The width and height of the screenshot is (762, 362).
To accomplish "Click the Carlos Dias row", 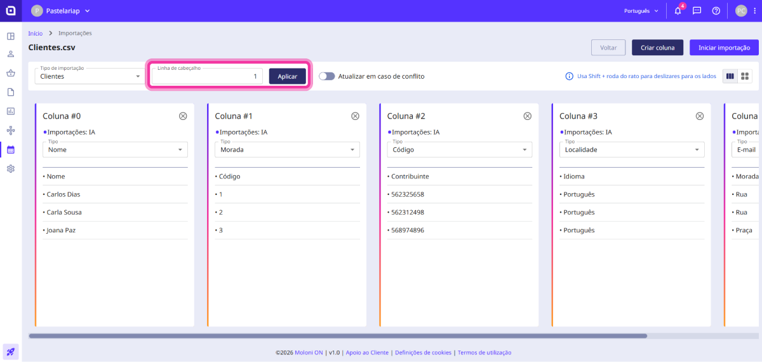I will coord(115,194).
